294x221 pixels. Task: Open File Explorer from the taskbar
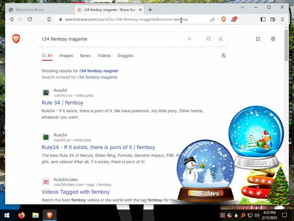pyautogui.click(x=35, y=215)
